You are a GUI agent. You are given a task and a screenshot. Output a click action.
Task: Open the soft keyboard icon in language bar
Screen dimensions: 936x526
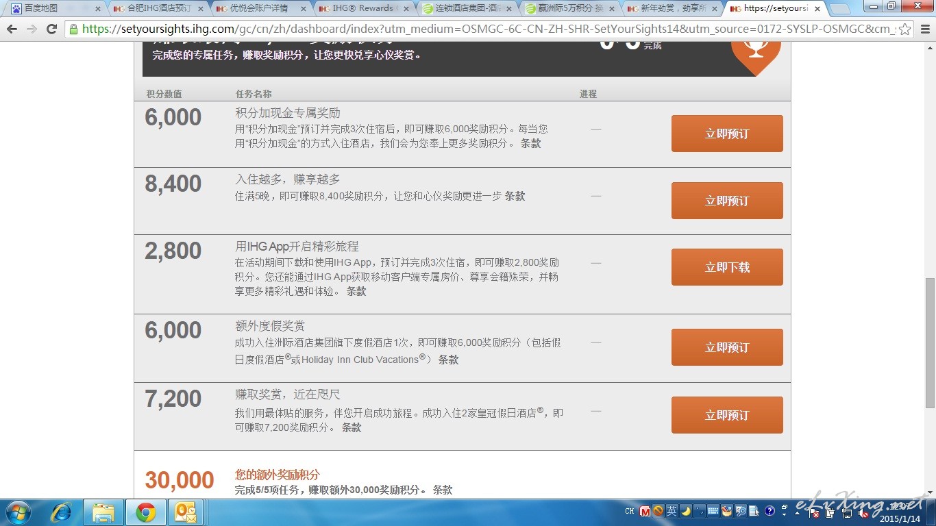click(713, 511)
